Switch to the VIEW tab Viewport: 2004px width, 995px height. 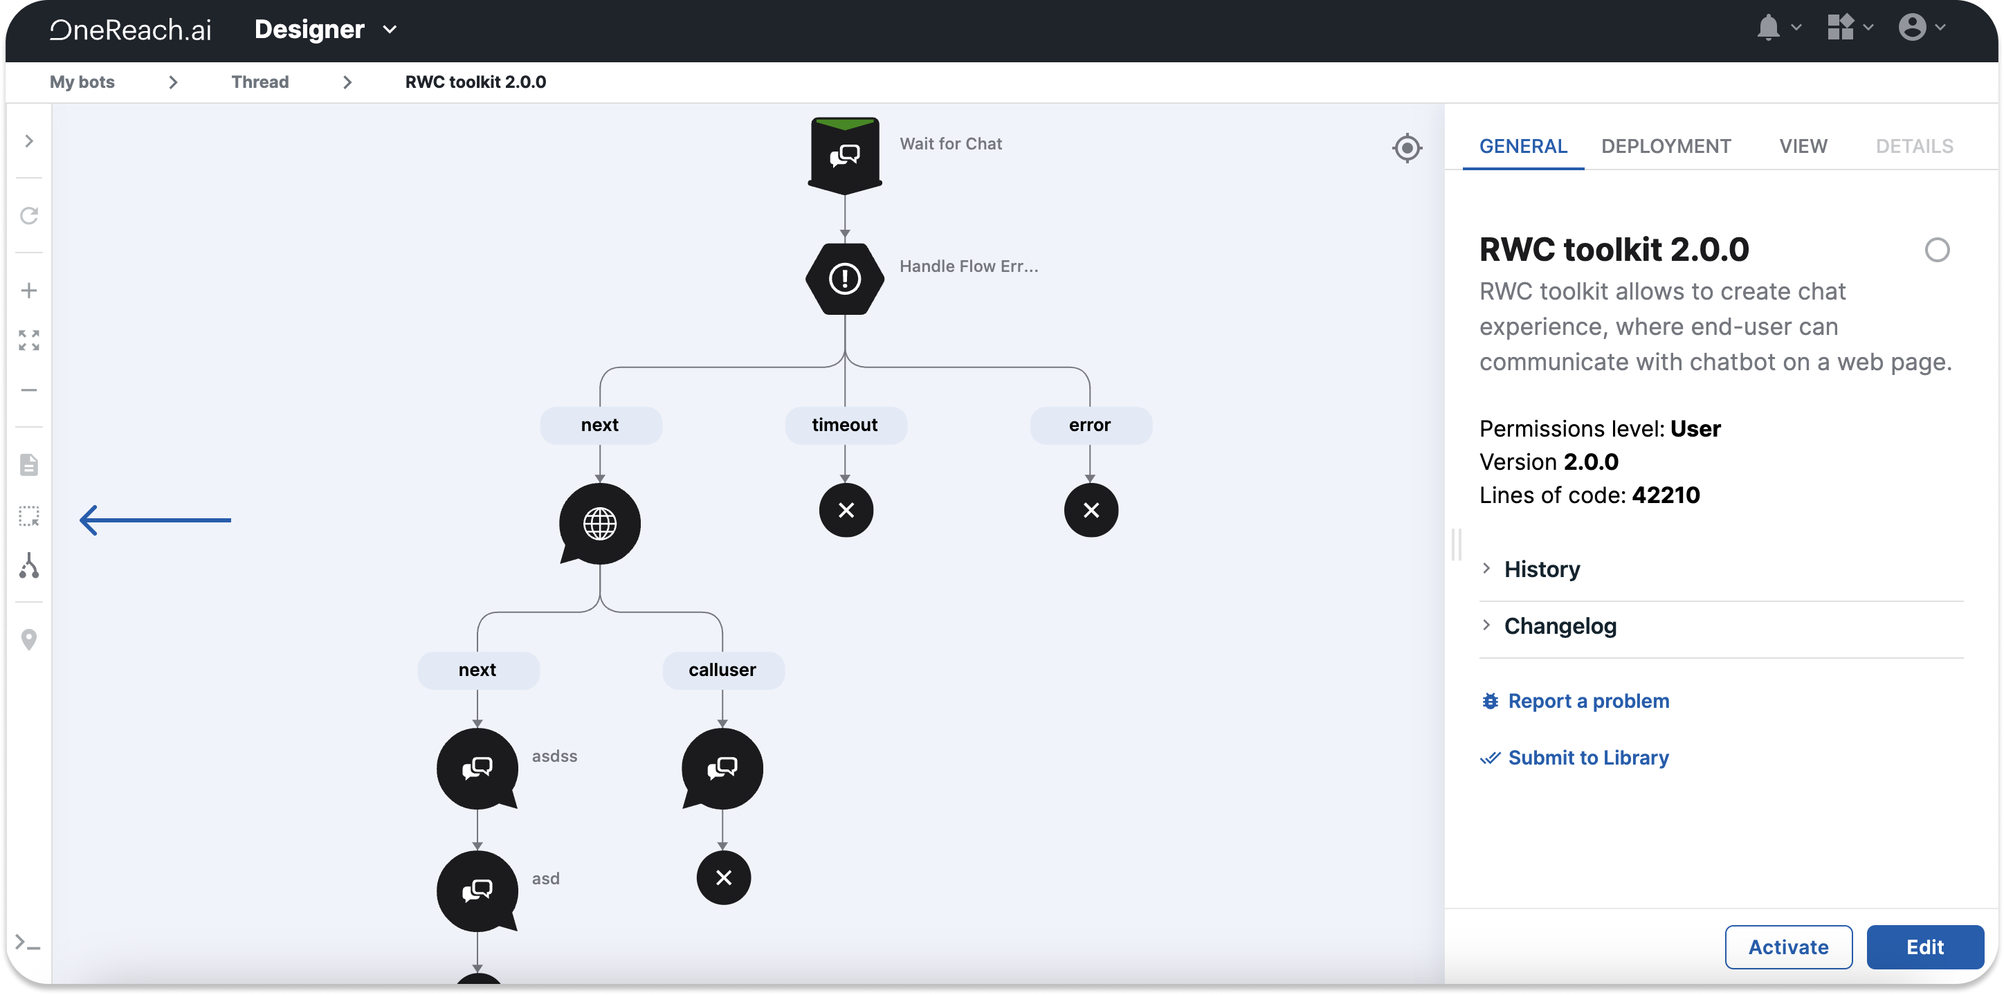(x=1803, y=146)
